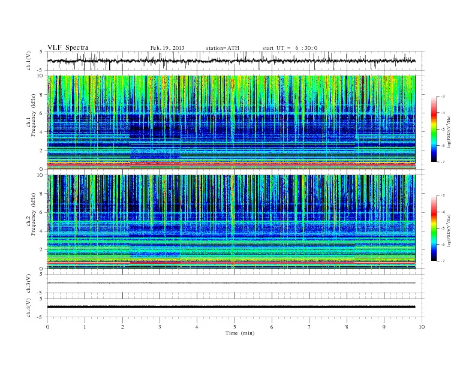The height and width of the screenshot is (367, 475).
Task: Click the ch.2 spectrogram color scale bar
Action: point(434,228)
